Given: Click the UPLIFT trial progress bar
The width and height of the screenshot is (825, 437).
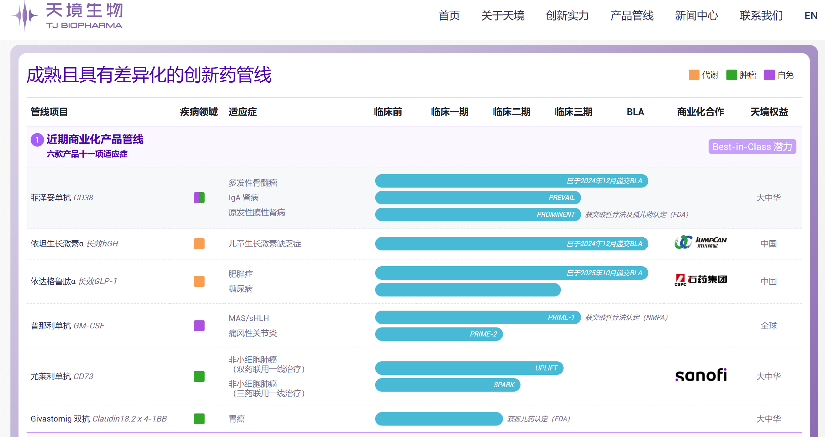Looking at the screenshot, I should 469,368.
